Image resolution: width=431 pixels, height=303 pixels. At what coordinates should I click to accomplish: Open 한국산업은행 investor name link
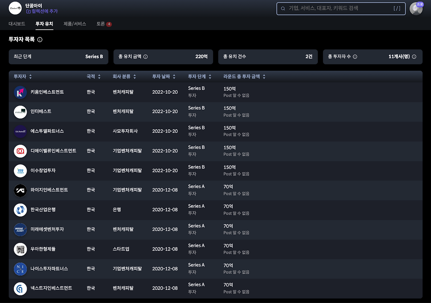tap(43, 209)
